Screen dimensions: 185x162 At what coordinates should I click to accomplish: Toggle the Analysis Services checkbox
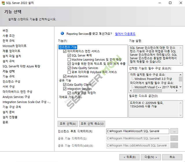65,76
